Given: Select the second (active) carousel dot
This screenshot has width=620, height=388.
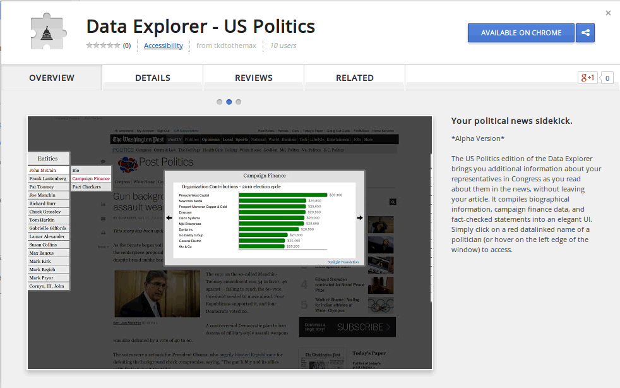Looking at the screenshot, I should tap(229, 102).
